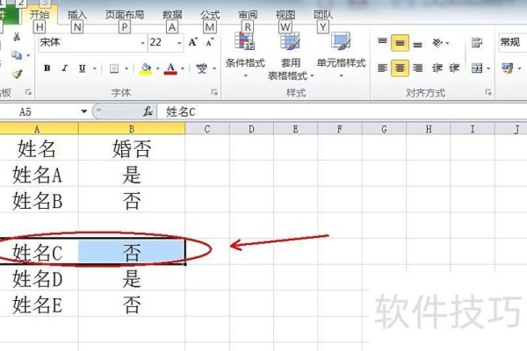Image resolution: width=527 pixels, height=351 pixels.
Task: Toggle middle vertical alignment
Action: coord(400,43)
